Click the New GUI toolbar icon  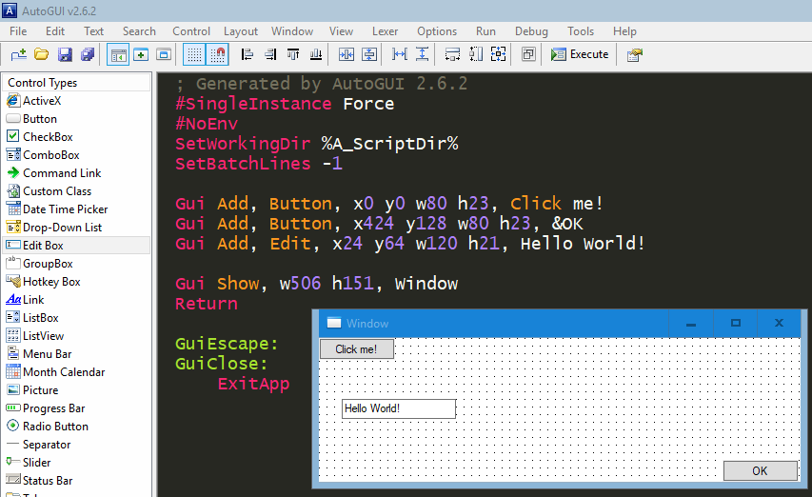[x=19, y=54]
